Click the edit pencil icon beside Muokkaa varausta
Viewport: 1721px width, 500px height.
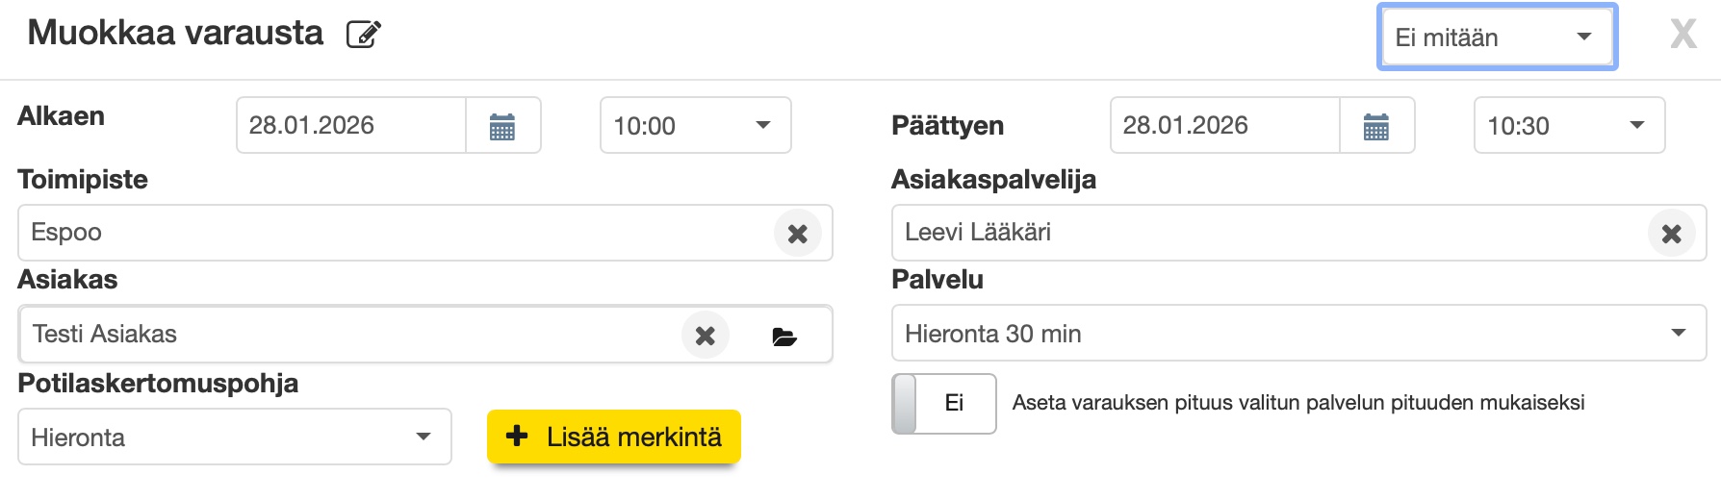tap(364, 35)
